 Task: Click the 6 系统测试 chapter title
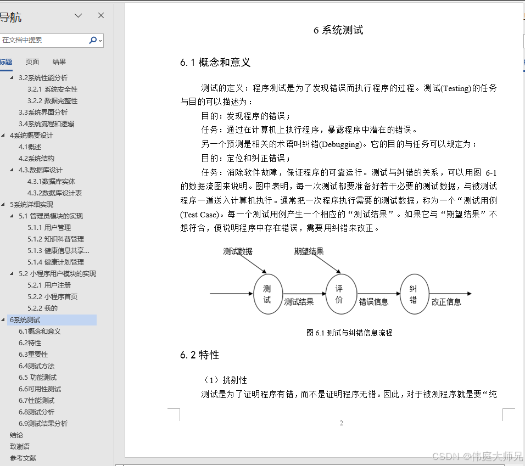(338, 30)
